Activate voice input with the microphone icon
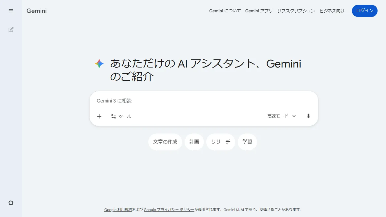 (308, 116)
